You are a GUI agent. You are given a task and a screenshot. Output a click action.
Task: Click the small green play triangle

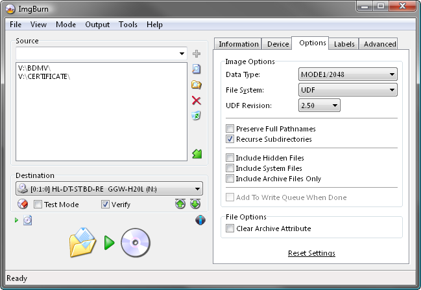pyautogui.click(x=16, y=220)
